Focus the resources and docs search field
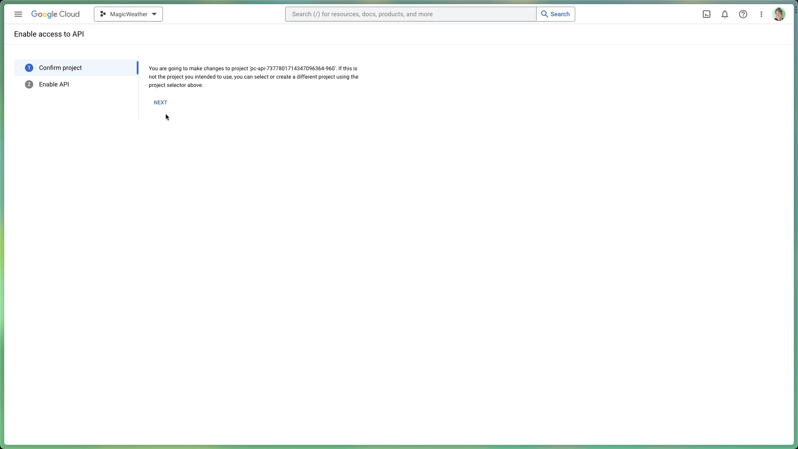Screen dimensions: 798x449 (x=411, y=14)
